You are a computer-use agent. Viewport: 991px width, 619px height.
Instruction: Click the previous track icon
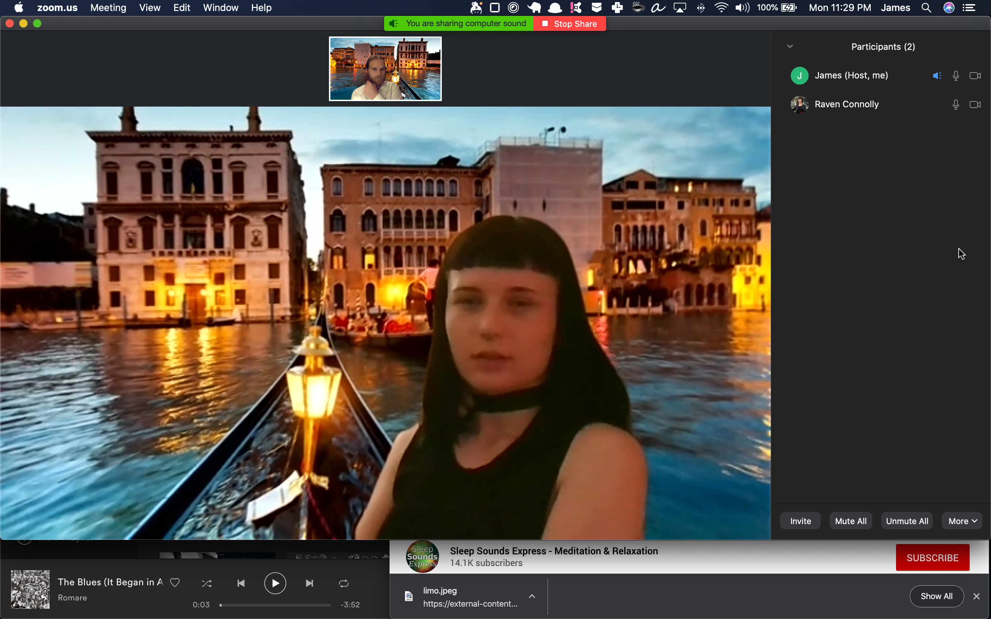241,583
